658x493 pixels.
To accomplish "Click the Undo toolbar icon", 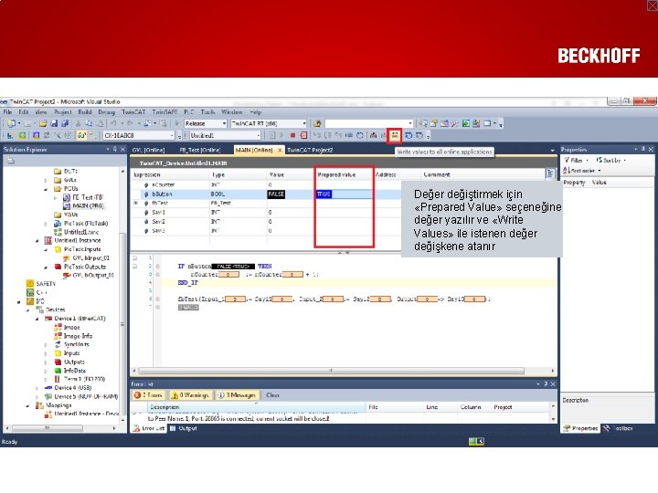I will click(113, 123).
